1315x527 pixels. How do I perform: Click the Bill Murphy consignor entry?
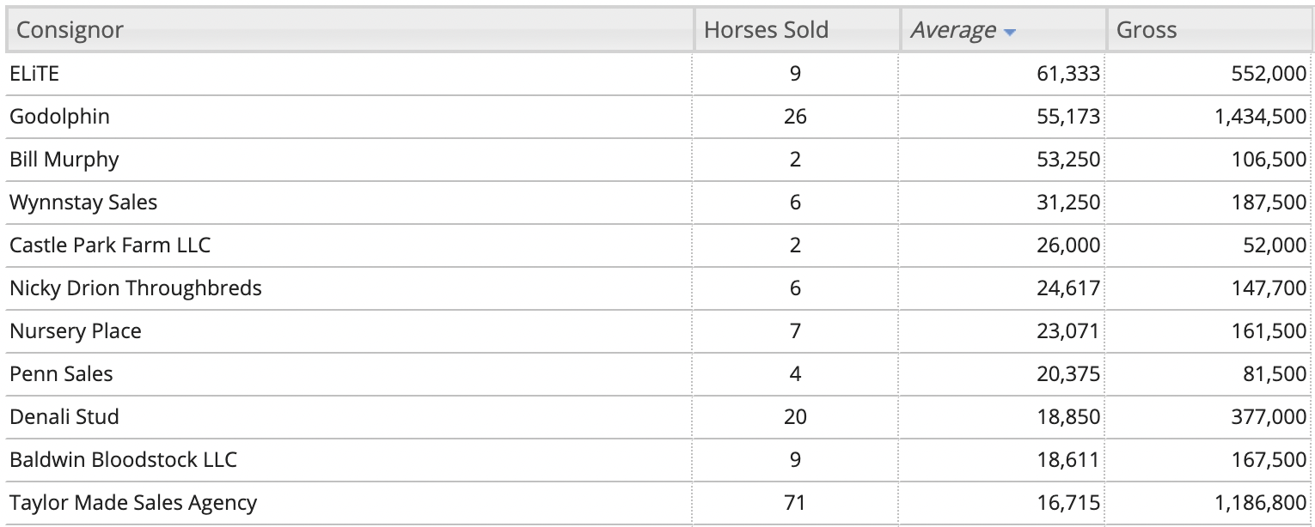(x=64, y=160)
